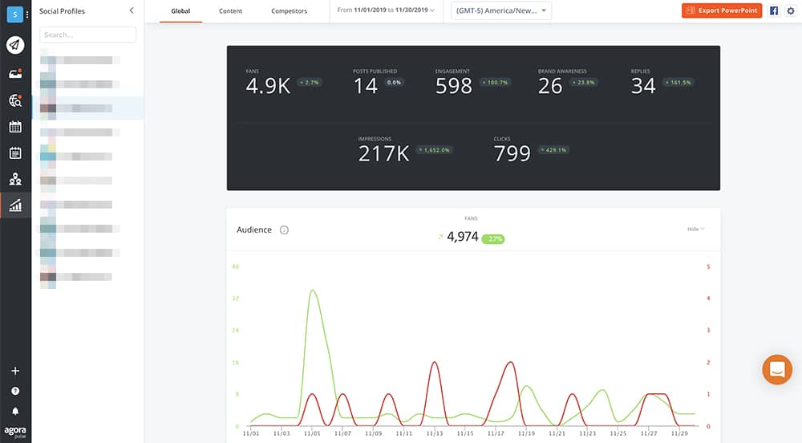The width and height of the screenshot is (802, 443).
Task: Open the Inbox tray icon in sidebar
Action: coord(15,73)
